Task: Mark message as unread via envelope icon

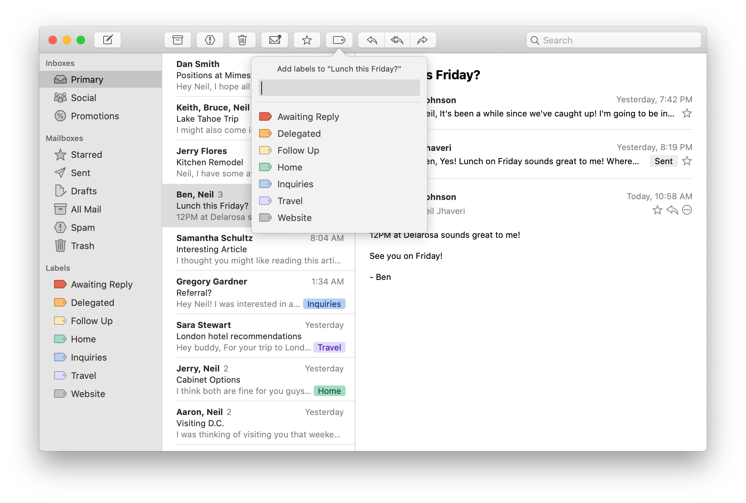Action: click(275, 40)
